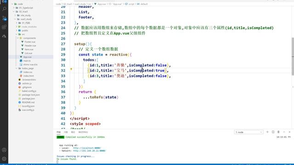Create a new terminal with the plus icon

tap(267, 132)
